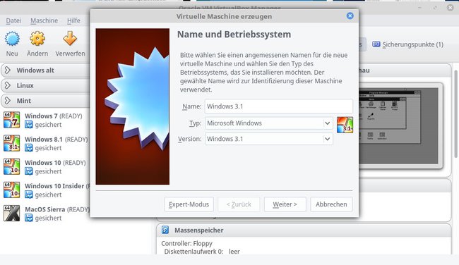Click the Neu toolbar icon
This screenshot has height=265, width=459.
tap(12, 39)
